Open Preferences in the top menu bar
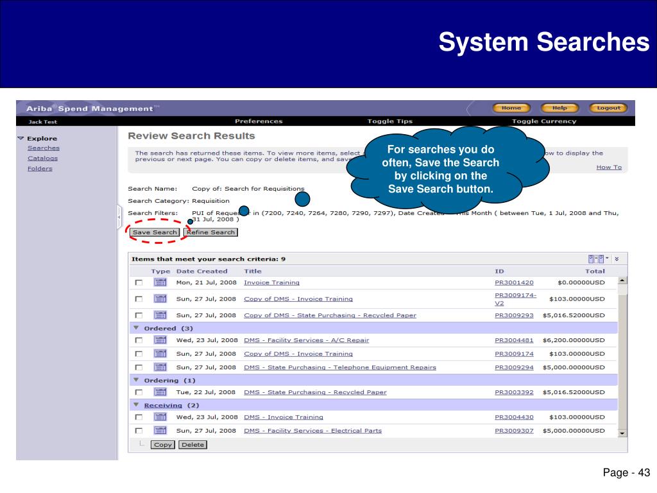This screenshot has width=657, height=493. pyautogui.click(x=259, y=121)
